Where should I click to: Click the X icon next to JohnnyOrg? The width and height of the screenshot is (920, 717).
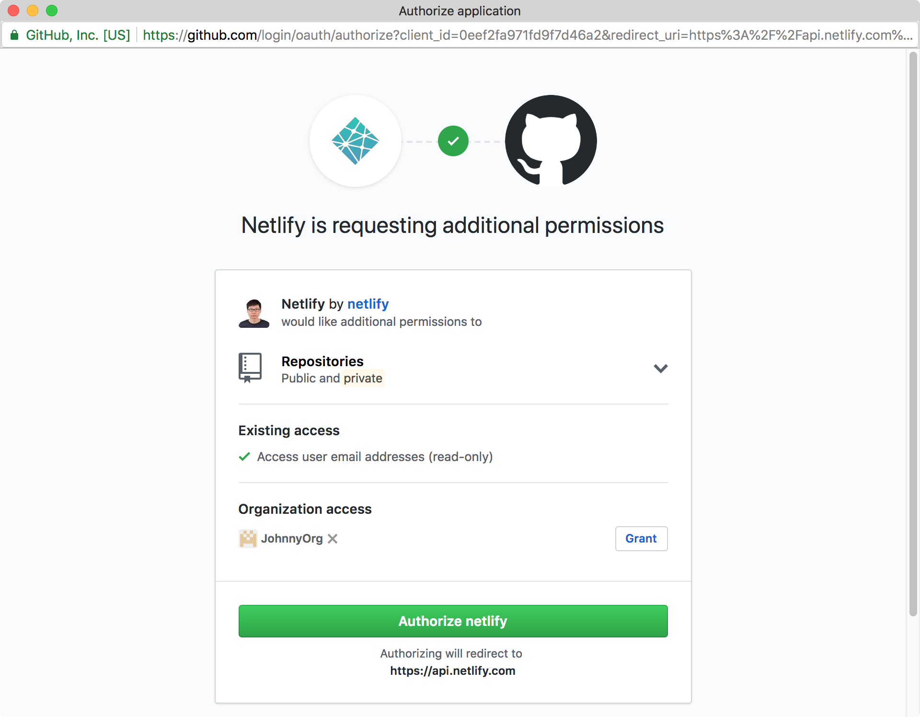[x=333, y=539]
